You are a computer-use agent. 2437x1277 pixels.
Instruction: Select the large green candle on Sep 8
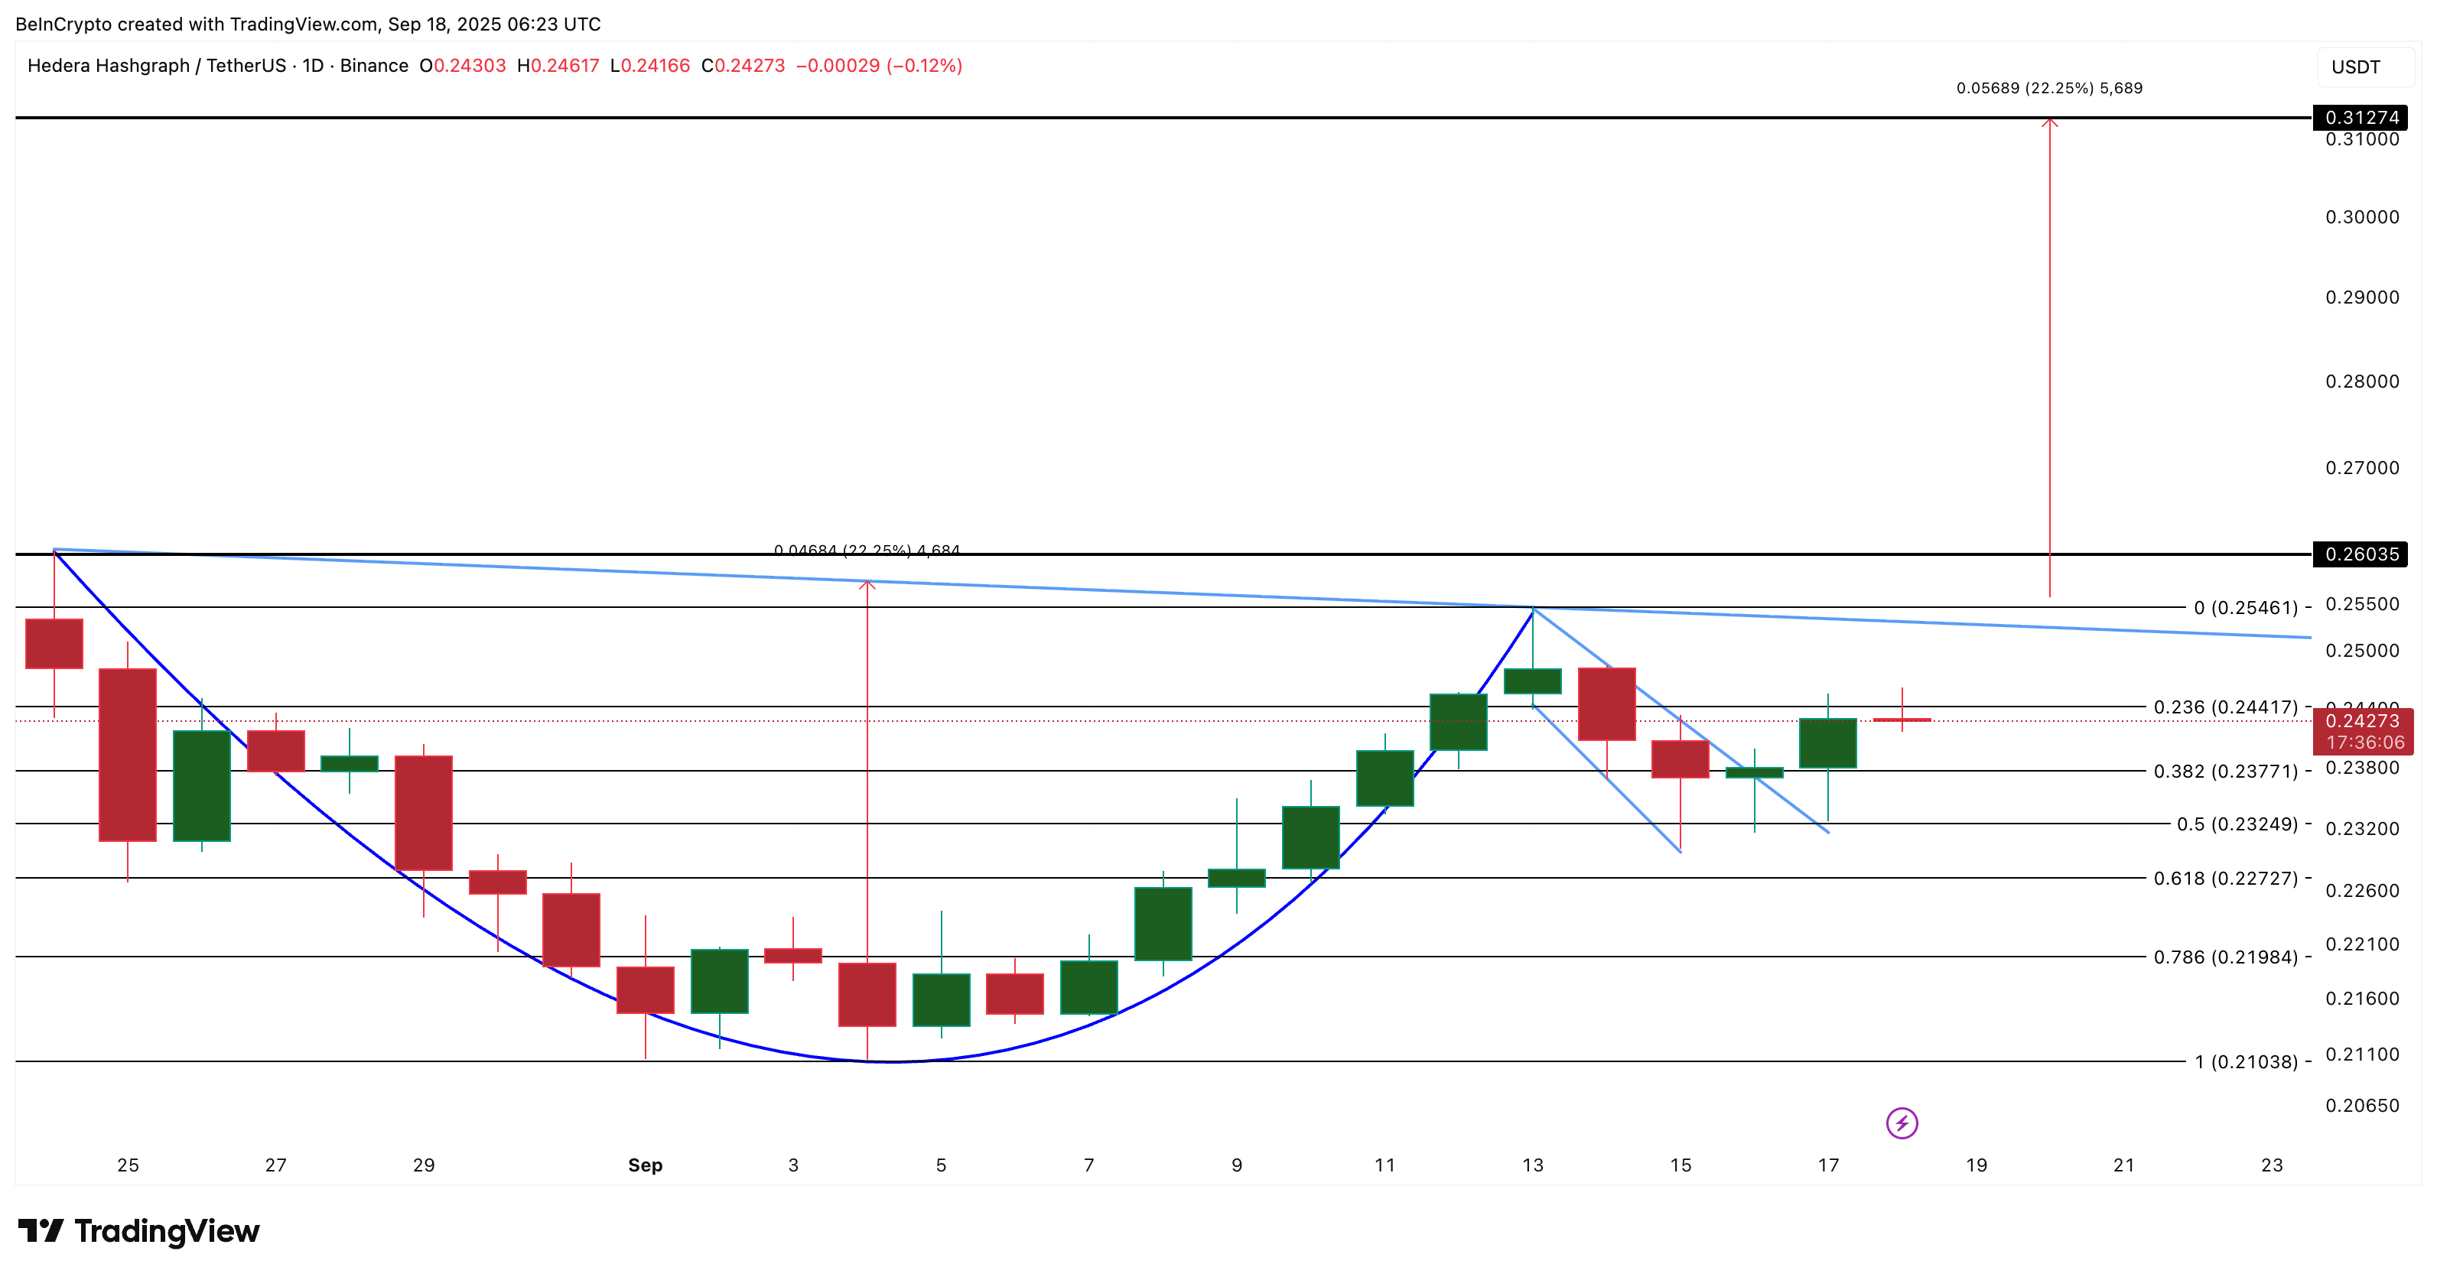[1163, 923]
